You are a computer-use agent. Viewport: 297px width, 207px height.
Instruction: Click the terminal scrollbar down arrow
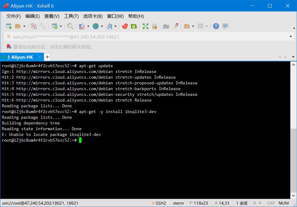pos(293,196)
